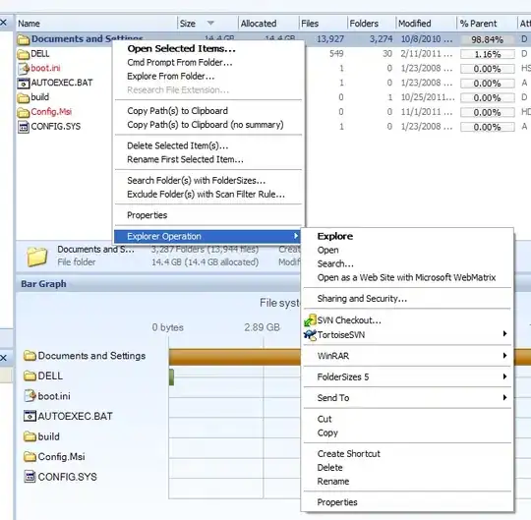Screen dimensions: 531x520
Task: Select Rename from the shell submenu
Action: 407,482
